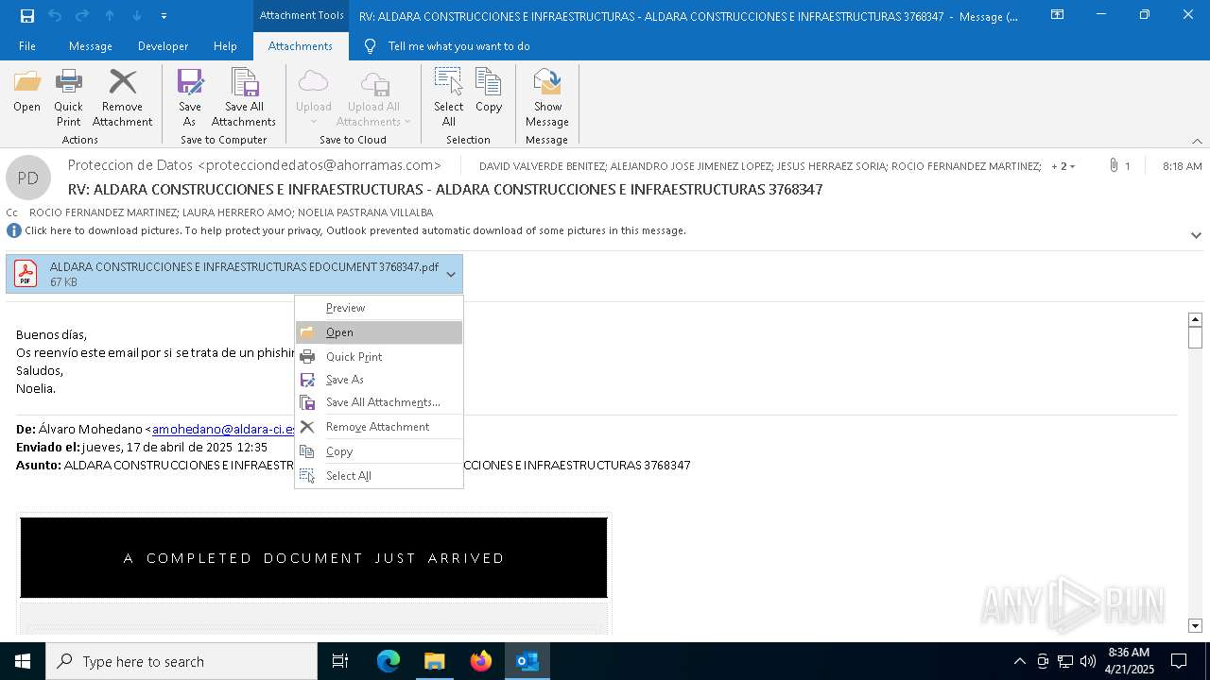Choose Quick Print in the context menu
Screen dimensions: 1210x680
379,356
